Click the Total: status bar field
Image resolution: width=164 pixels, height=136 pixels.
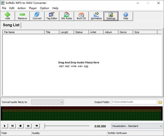pyautogui.click(x=16, y=133)
